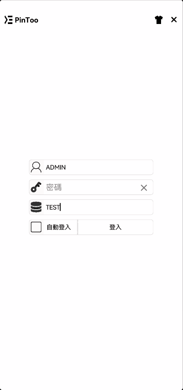Viewport: 183px width, 390px height.
Task: Focus the ADMIN username field
Action: click(x=91, y=167)
